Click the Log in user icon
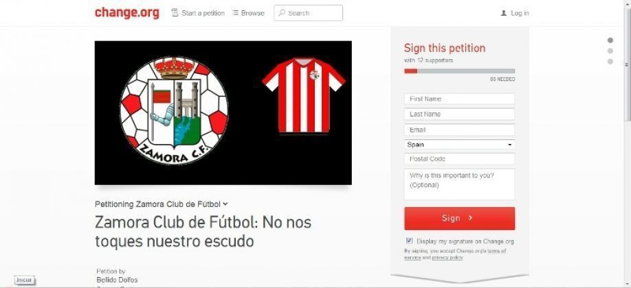Screen dimensions: 631x288 point(503,13)
